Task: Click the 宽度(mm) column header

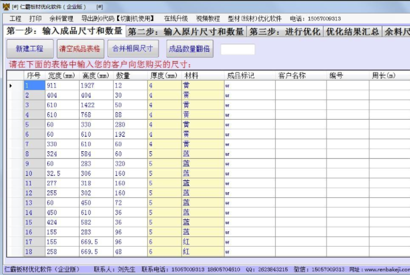Action: [62, 75]
